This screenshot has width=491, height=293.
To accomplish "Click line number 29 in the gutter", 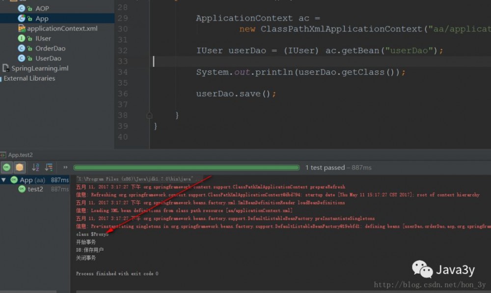I will (123, 18).
